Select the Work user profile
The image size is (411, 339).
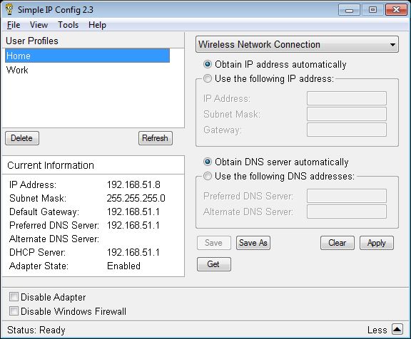pyautogui.click(x=87, y=70)
